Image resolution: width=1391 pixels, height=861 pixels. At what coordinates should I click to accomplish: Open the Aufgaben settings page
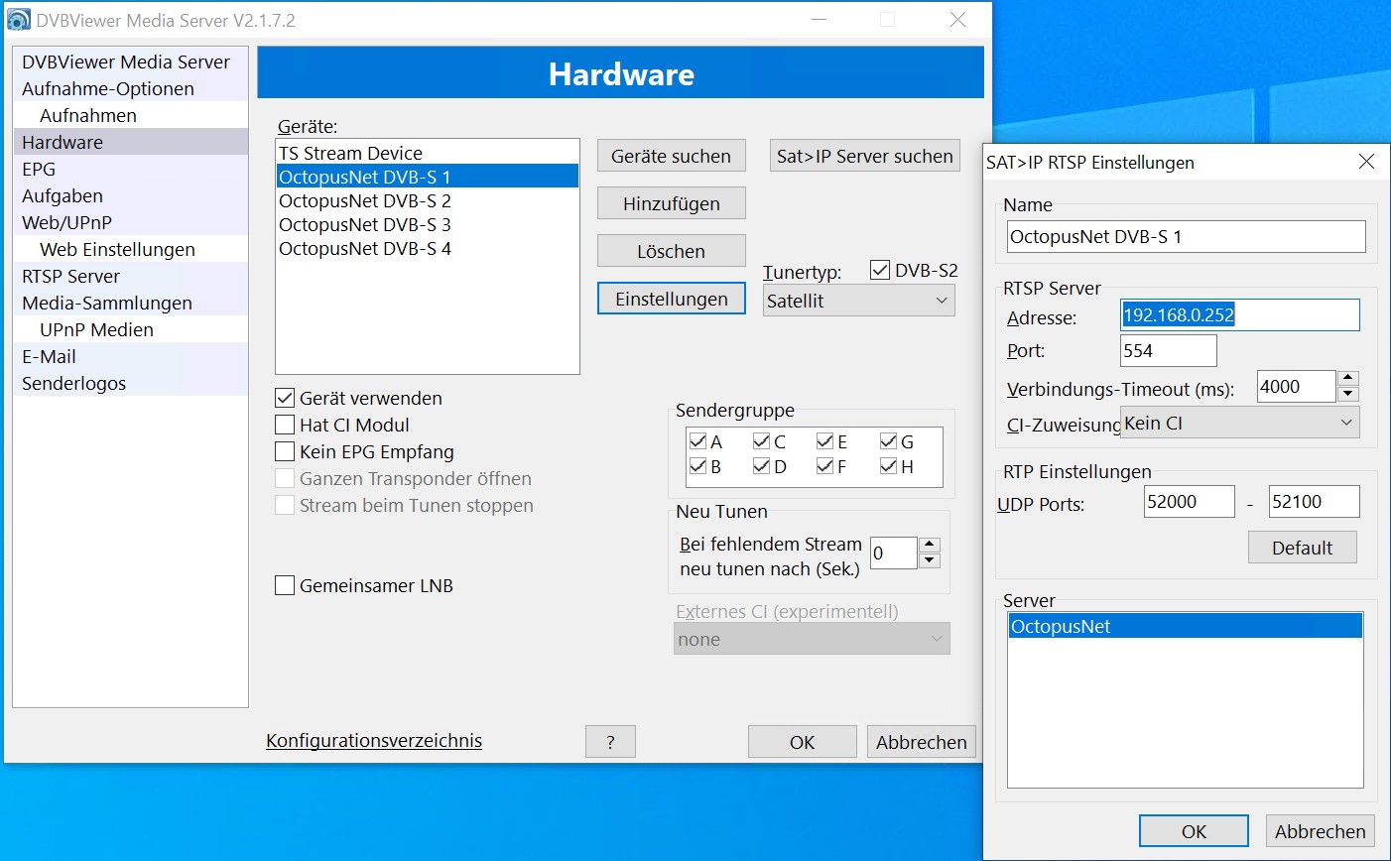coord(130,195)
